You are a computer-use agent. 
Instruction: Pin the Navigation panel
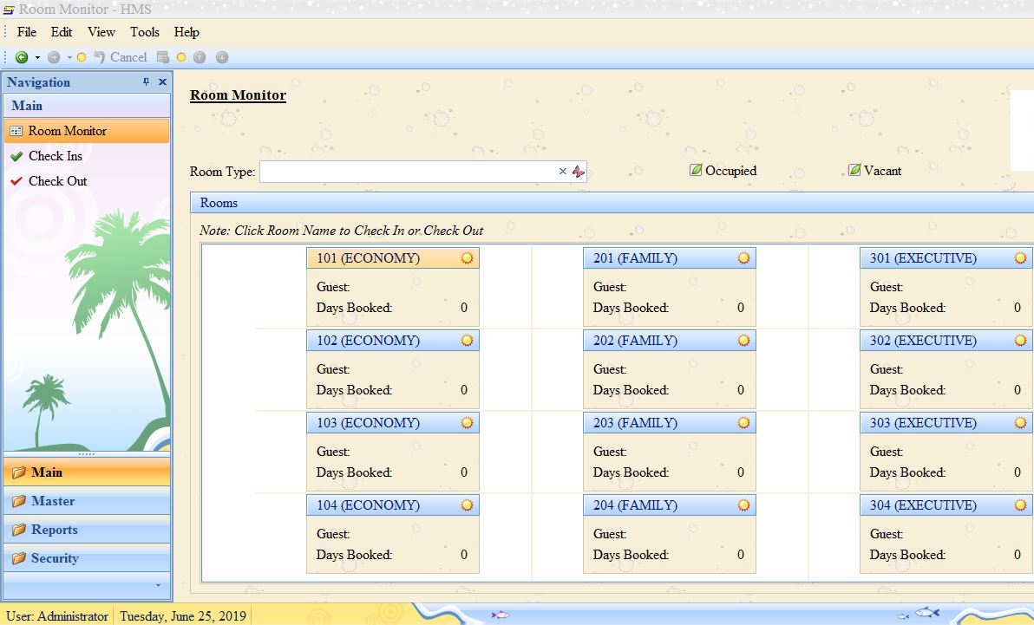tap(147, 82)
